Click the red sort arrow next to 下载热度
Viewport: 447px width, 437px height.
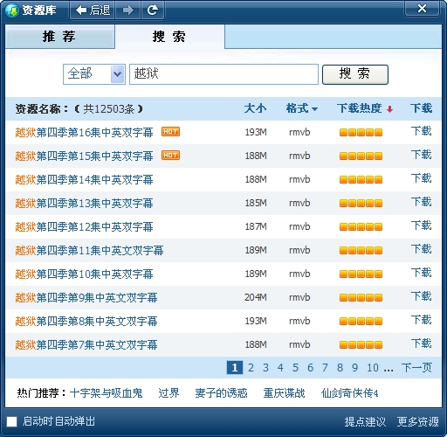coord(389,109)
